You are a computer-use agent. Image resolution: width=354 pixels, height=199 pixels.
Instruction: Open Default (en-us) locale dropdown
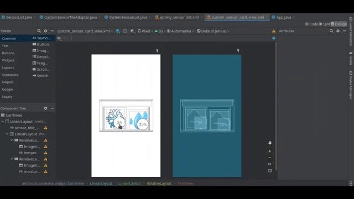pyautogui.click(x=213, y=31)
